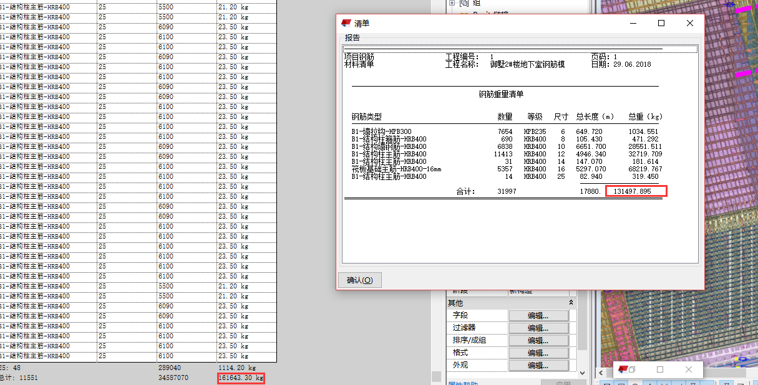Select the 报告 group label in the dialog
Image resolution: width=758 pixels, height=385 pixels.
[x=352, y=37]
